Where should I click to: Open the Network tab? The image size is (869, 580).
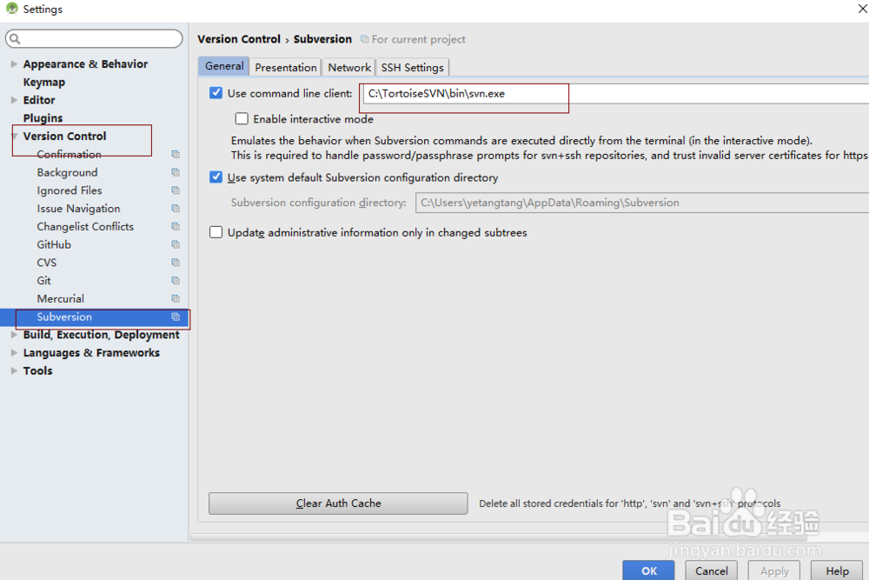click(x=349, y=67)
